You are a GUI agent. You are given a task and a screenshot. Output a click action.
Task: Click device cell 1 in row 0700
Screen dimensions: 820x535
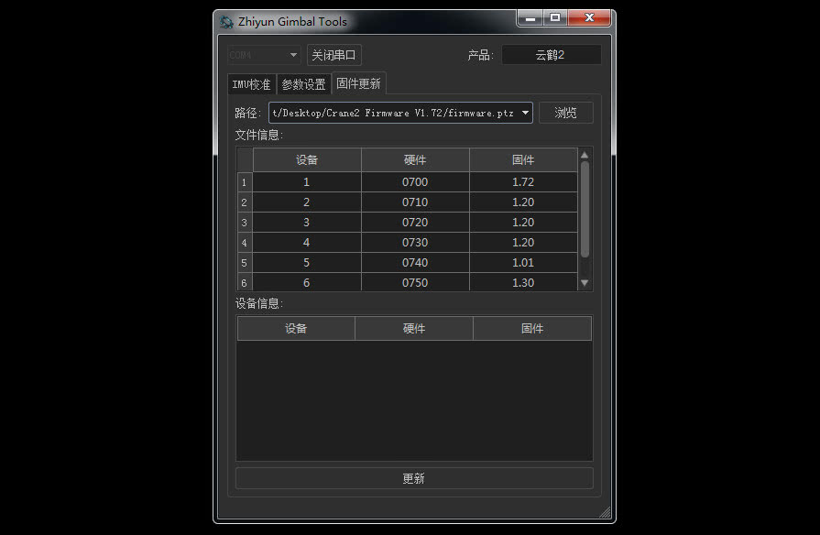click(x=307, y=182)
